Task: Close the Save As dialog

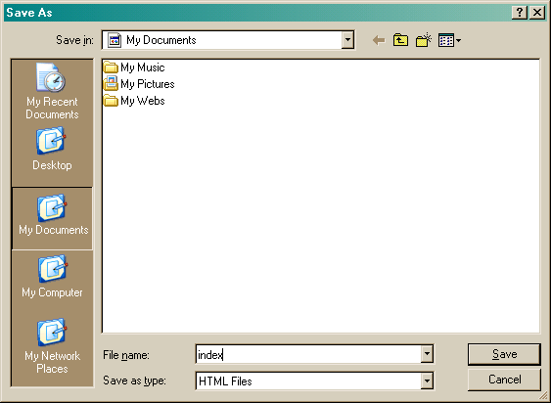Action: pos(537,13)
